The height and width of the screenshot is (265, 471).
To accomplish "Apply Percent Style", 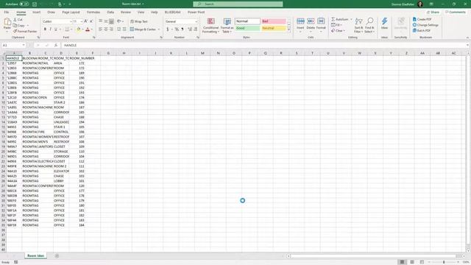I will pyautogui.click(x=177, y=29).
